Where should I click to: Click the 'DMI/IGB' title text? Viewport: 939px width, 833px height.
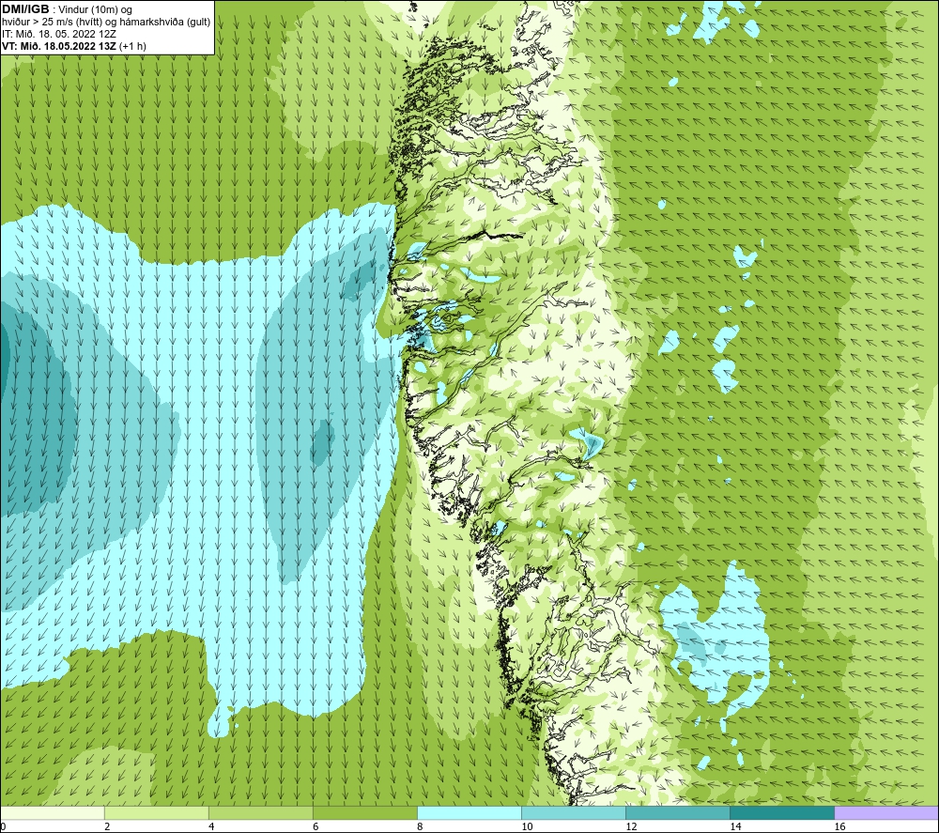click(25, 9)
